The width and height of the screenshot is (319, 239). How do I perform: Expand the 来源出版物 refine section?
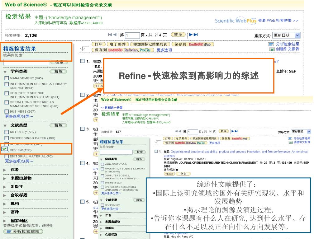(5, 178)
